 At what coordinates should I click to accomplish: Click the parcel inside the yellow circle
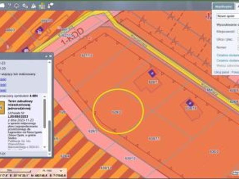tap(117, 112)
